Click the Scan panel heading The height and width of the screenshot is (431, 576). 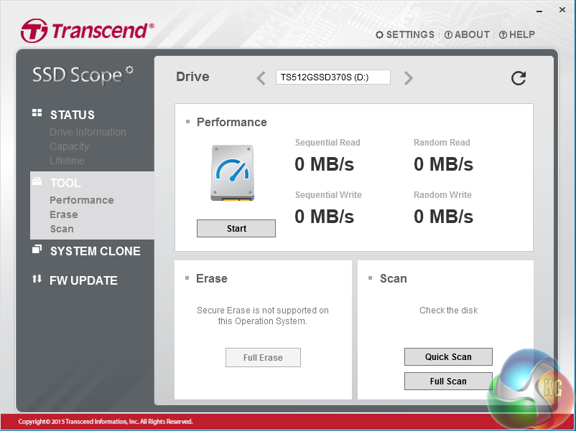pyautogui.click(x=393, y=278)
